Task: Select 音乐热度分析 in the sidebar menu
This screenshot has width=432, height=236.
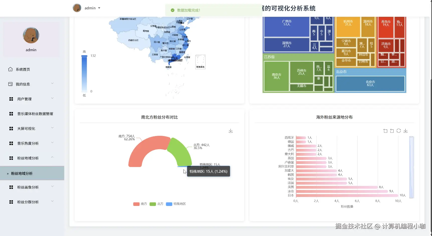Action: pyautogui.click(x=28, y=143)
